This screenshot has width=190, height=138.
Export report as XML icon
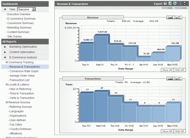point(170,3)
